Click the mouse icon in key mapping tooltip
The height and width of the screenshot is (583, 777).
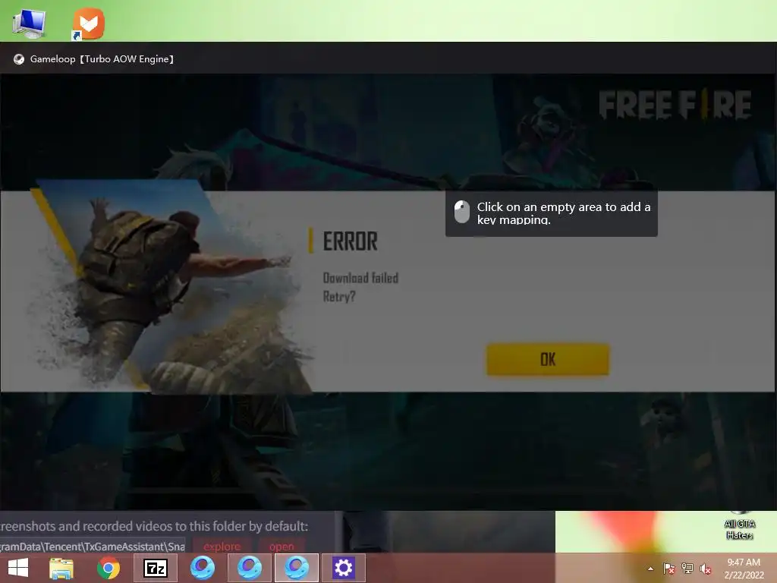(462, 212)
